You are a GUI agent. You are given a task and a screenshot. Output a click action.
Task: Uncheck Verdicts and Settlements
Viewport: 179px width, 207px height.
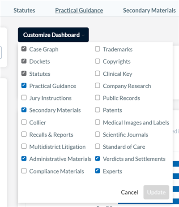(x=98, y=159)
